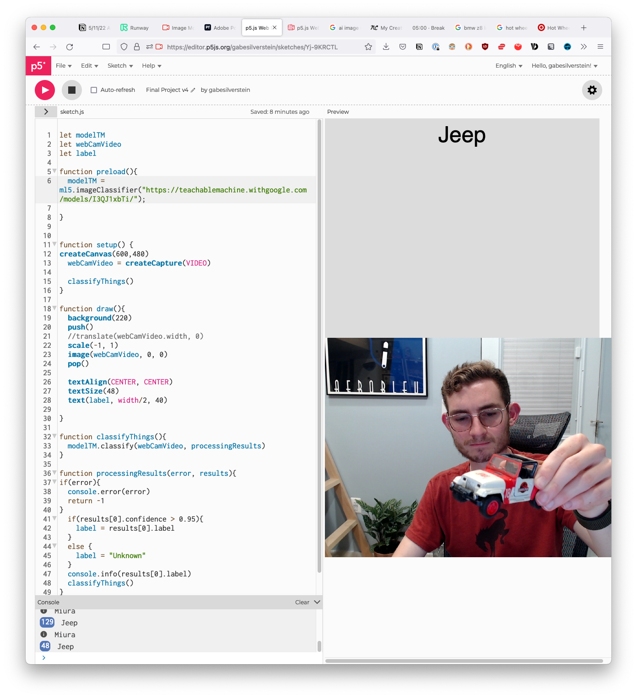The image size is (637, 698).
Task: Fold the setup function at line 11
Action: click(x=54, y=244)
